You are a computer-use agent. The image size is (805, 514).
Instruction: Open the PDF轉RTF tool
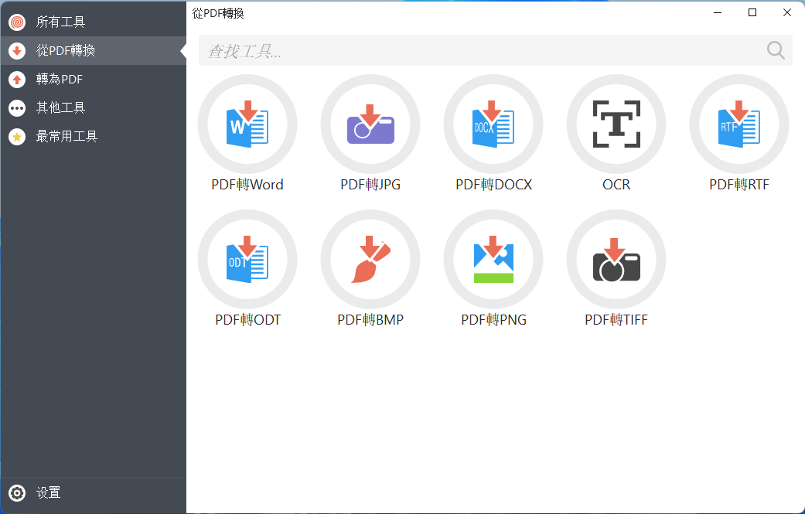click(738, 124)
